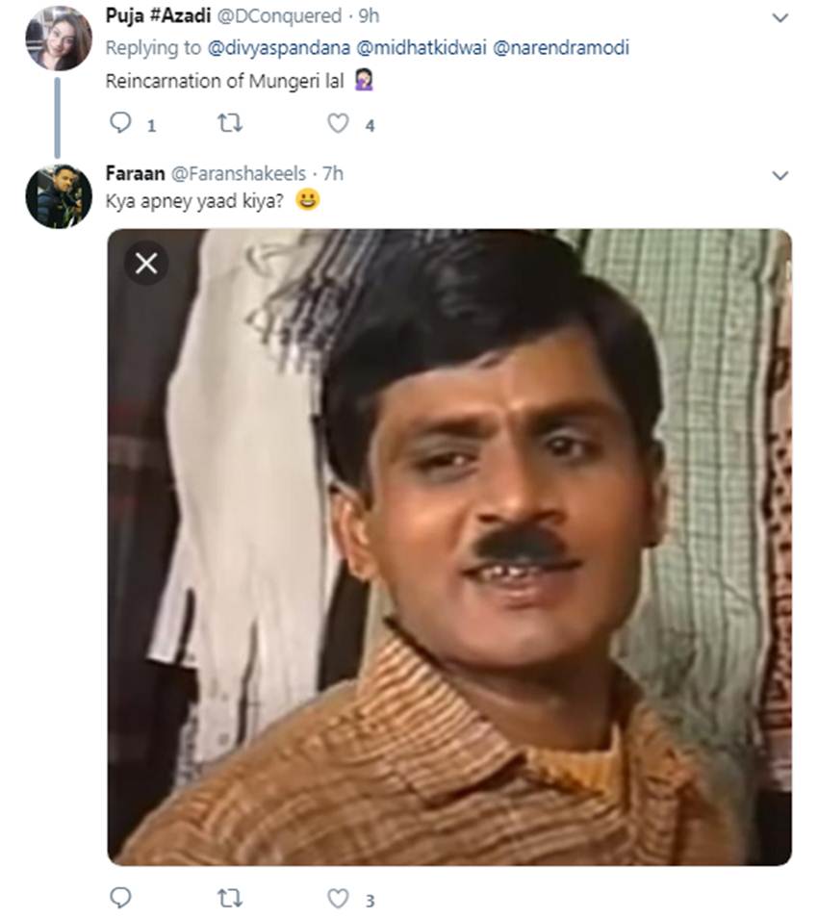
Task: Select the @Faranshakeels handle
Action: point(239,173)
